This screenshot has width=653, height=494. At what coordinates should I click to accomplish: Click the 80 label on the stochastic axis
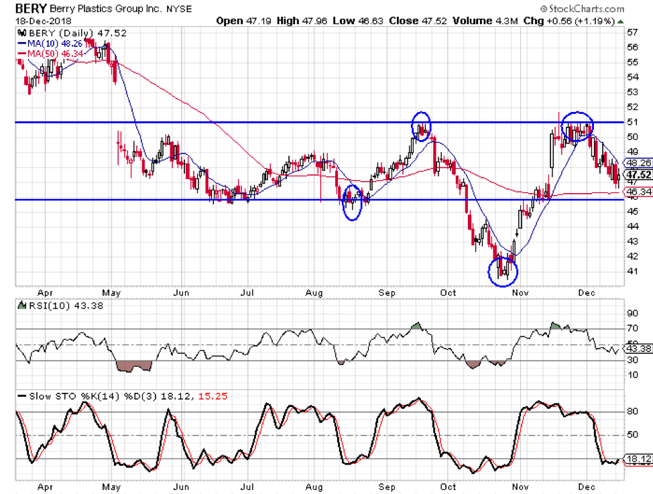632,411
